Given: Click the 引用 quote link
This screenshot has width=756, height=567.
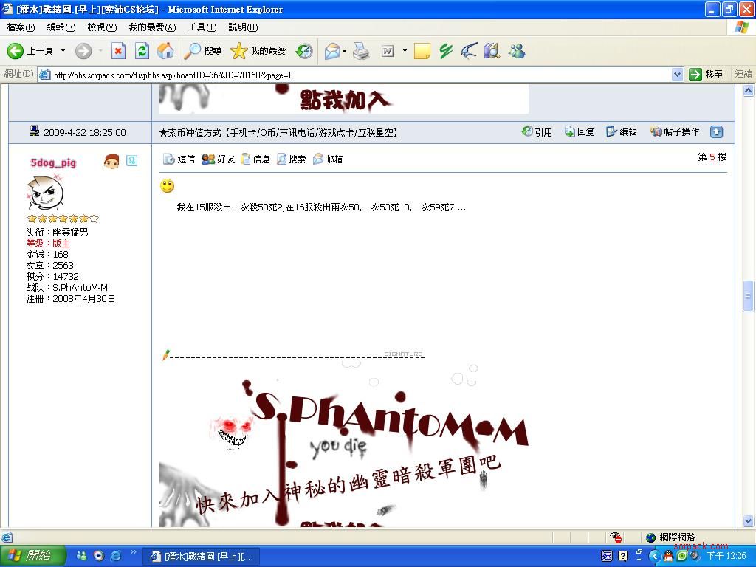Looking at the screenshot, I should tap(537, 132).
